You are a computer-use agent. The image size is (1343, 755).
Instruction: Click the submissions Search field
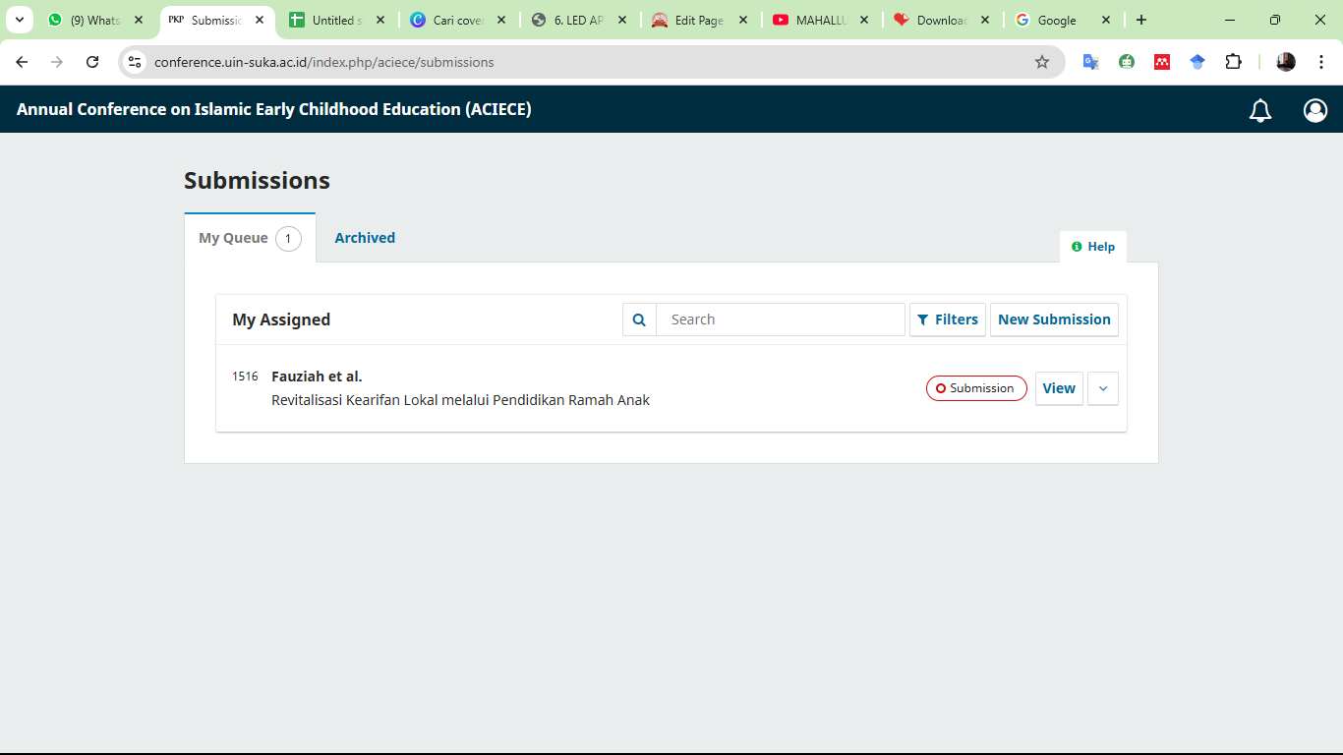[780, 319]
